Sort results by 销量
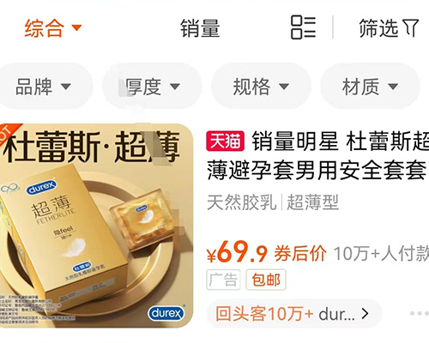 tap(200, 28)
